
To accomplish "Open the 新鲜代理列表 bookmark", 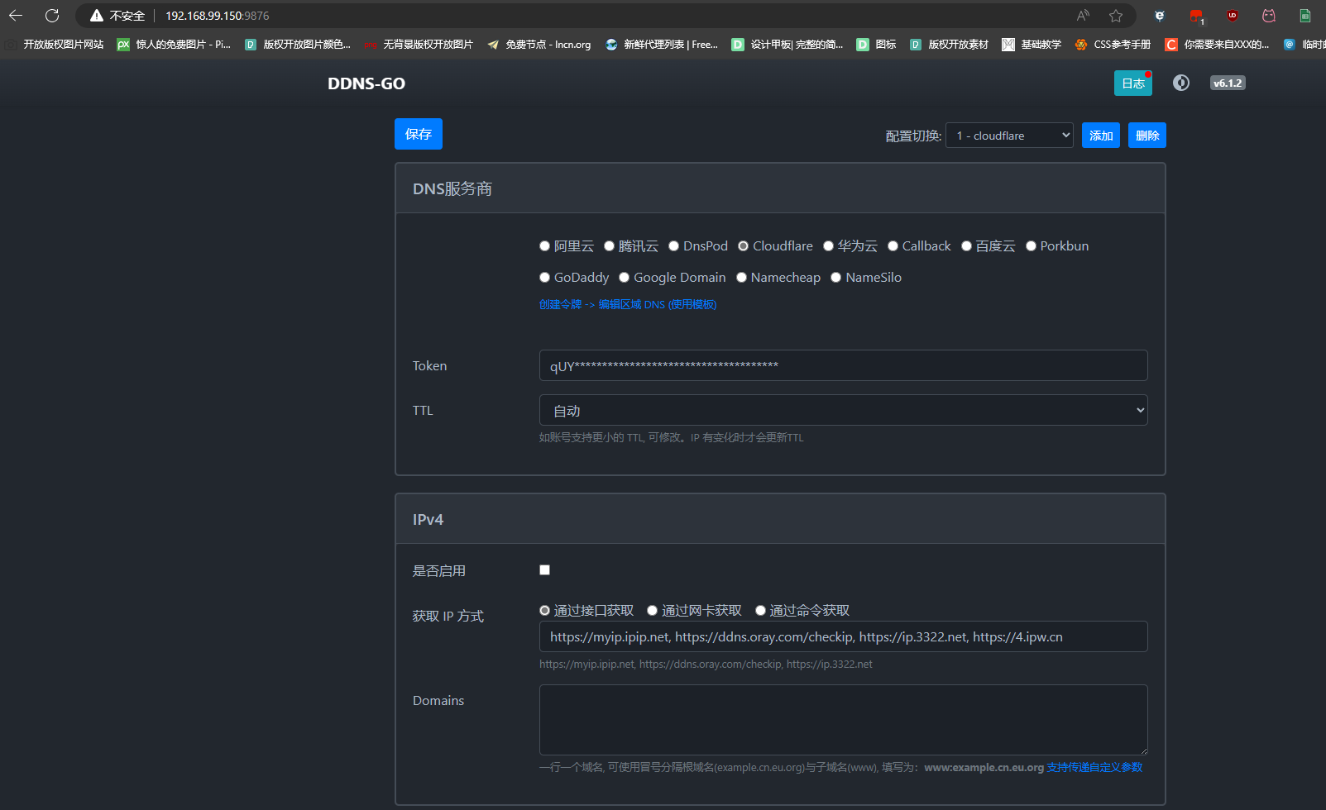I will 661,45.
